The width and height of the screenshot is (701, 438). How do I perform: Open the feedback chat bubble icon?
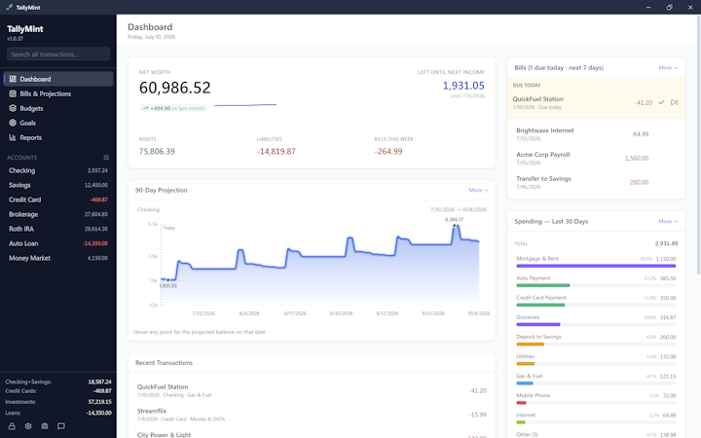pos(61,426)
